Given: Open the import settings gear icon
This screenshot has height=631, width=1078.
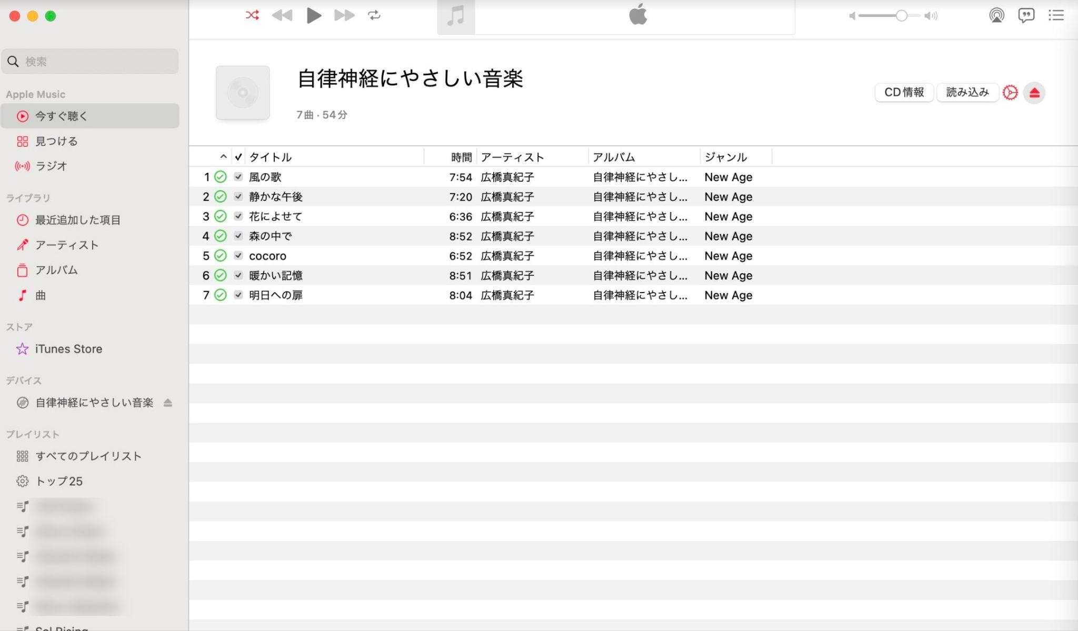Looking at the screenshot, I should (x=1010, y=93).
